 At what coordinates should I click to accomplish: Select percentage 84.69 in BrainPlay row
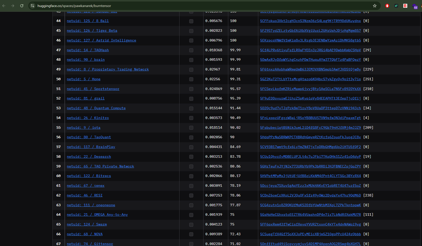[x=235, y=147]
